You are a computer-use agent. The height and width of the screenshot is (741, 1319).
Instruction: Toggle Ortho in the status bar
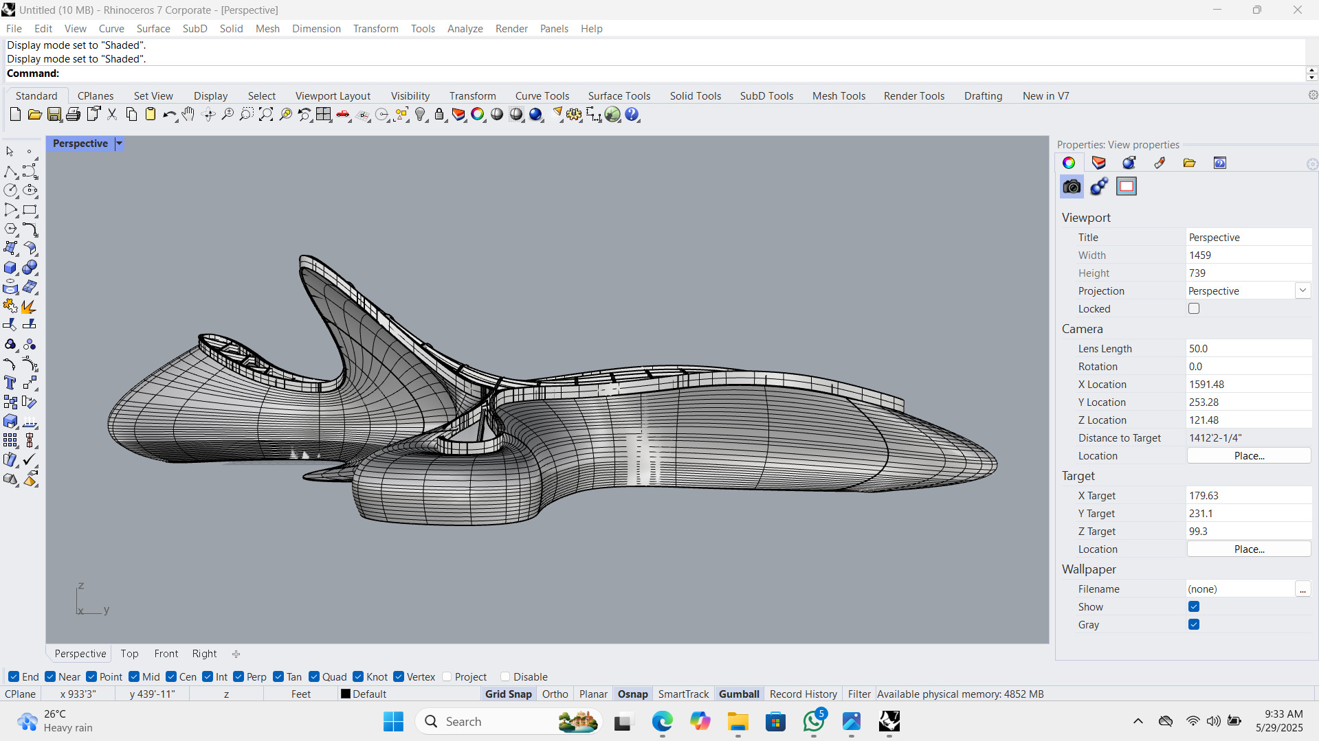coord(555,694)
